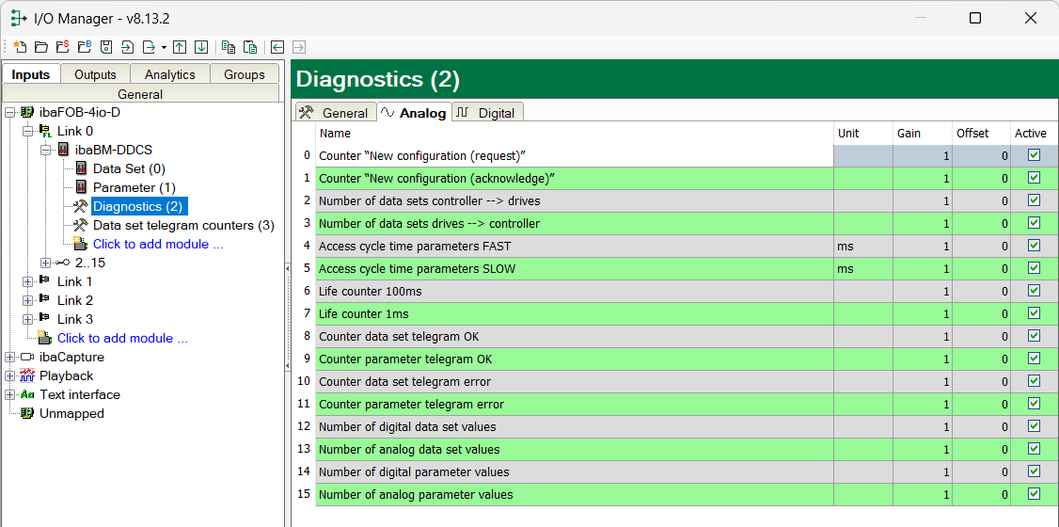Click the back (left arrow) toolbar icon
Viewport: 1059px width, 527px height.
tap(277, 46)
